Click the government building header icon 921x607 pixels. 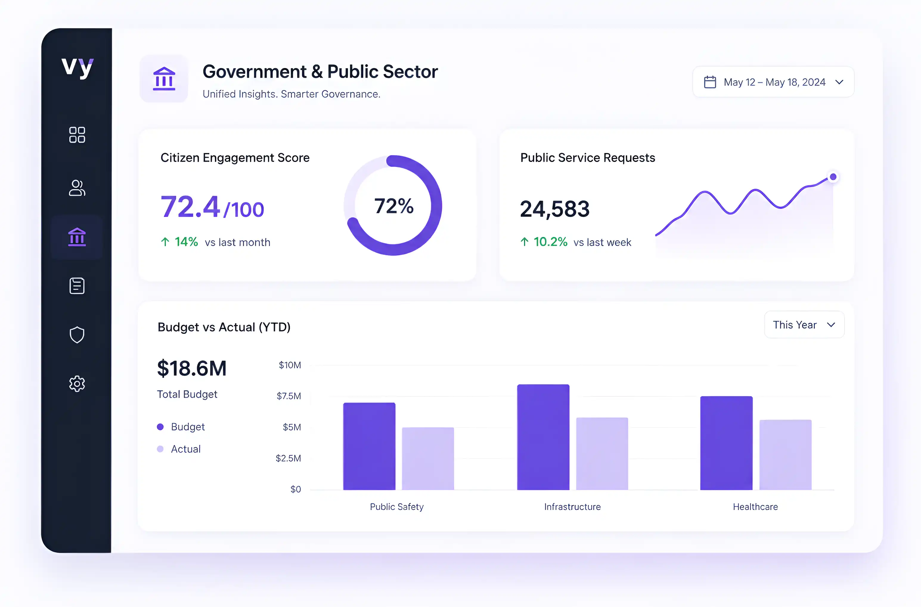point(164,79)
